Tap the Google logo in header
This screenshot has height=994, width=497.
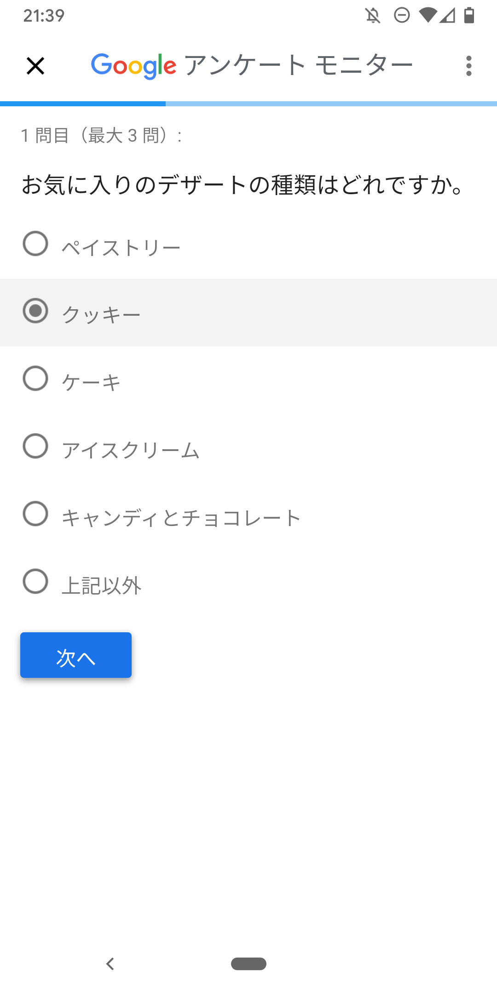[x=133, y=66]
